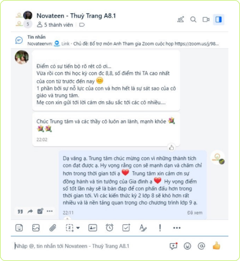
Task: Open text formatting options
Action: tap(143, 228)
